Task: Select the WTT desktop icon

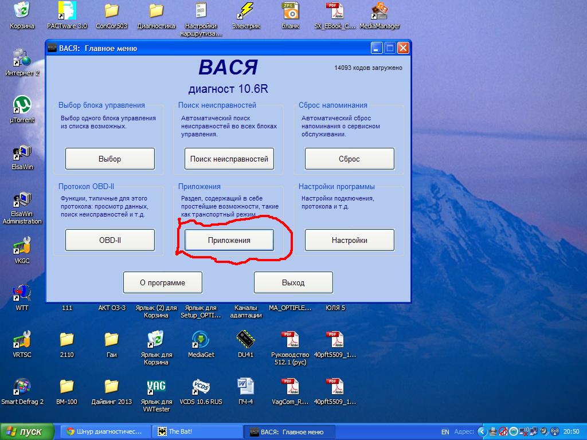Action: [22, 293]
